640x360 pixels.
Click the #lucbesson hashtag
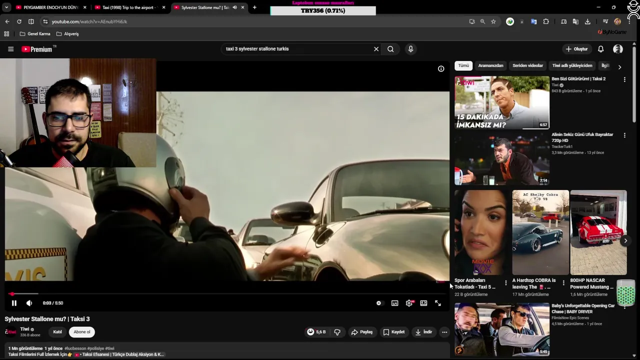click(75, 348)
